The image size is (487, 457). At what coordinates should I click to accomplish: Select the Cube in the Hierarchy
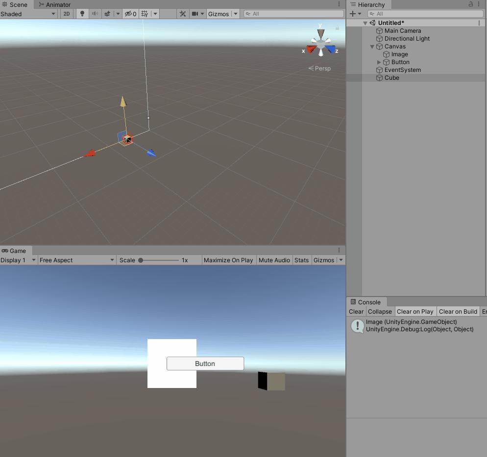click(392, 78)
